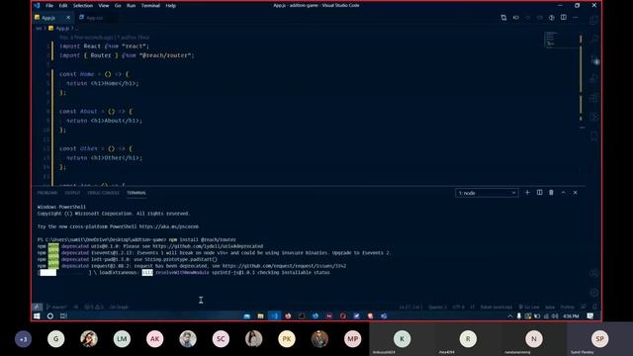Click Git Graph in the status bar
The width and height of the screenshot is (633, 356).
[119, 307]
